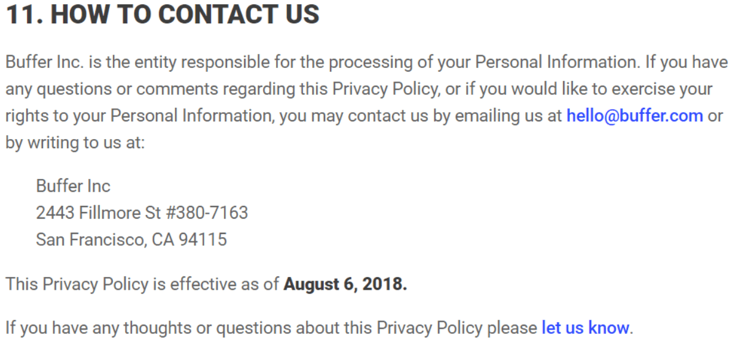
Task: Click the '11. HOW TO CONTACT US' heading
Action: click(x=163, y=14)
